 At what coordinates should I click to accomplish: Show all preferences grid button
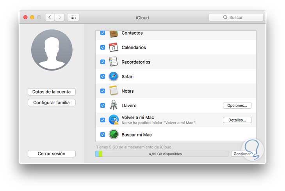tap(73, 18)
